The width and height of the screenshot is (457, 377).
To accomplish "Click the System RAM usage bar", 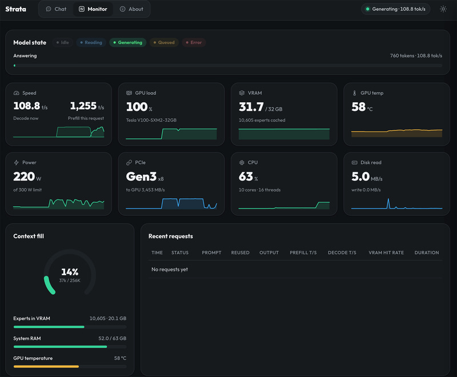I will (70, 347).
